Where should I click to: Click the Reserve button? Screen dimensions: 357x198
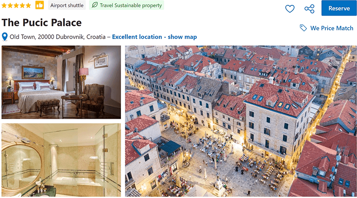pos(339,8)
